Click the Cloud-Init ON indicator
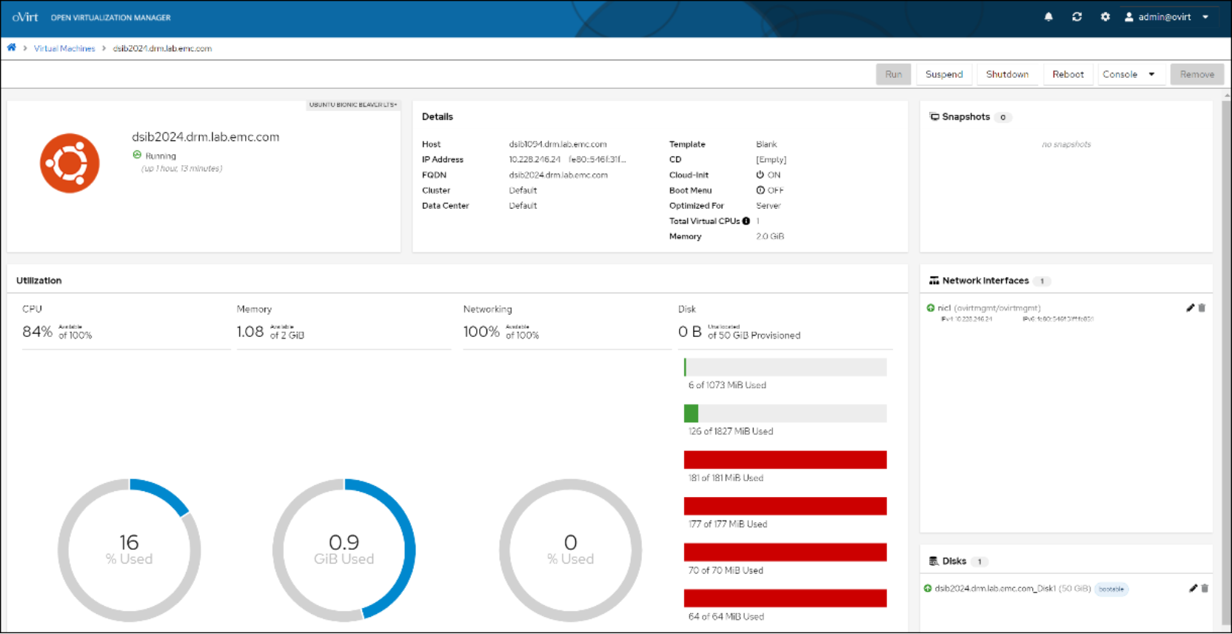 coord(768,176)
